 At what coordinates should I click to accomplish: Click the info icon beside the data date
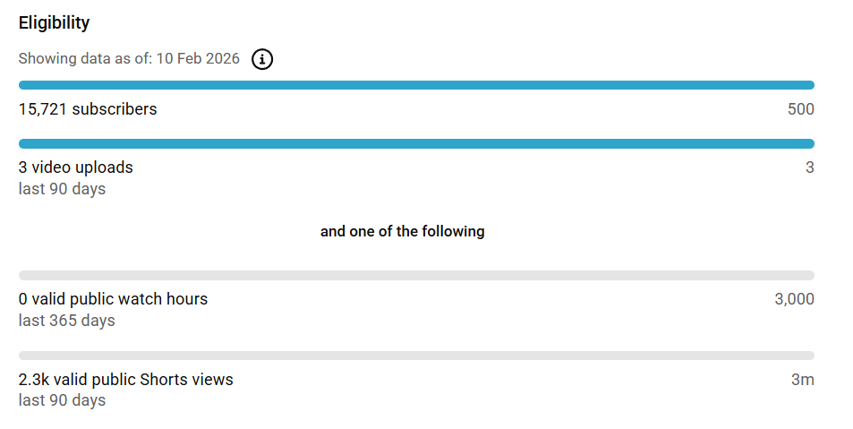[x=262, y=59]
